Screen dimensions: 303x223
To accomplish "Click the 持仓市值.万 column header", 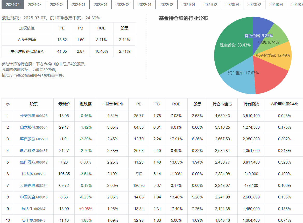I will (222, 104).
